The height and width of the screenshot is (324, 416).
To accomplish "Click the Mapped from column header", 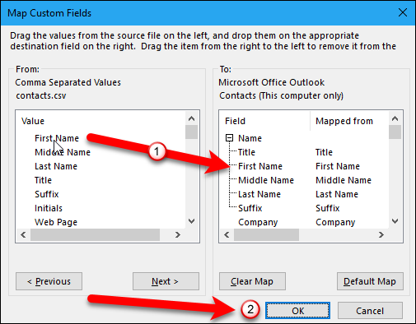I will 344,121.
